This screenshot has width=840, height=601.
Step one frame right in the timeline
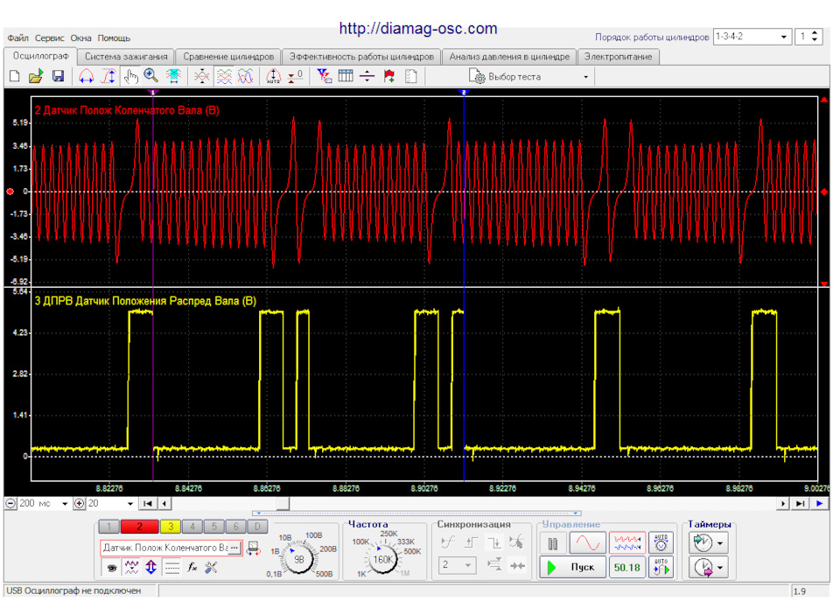(783, 504)
